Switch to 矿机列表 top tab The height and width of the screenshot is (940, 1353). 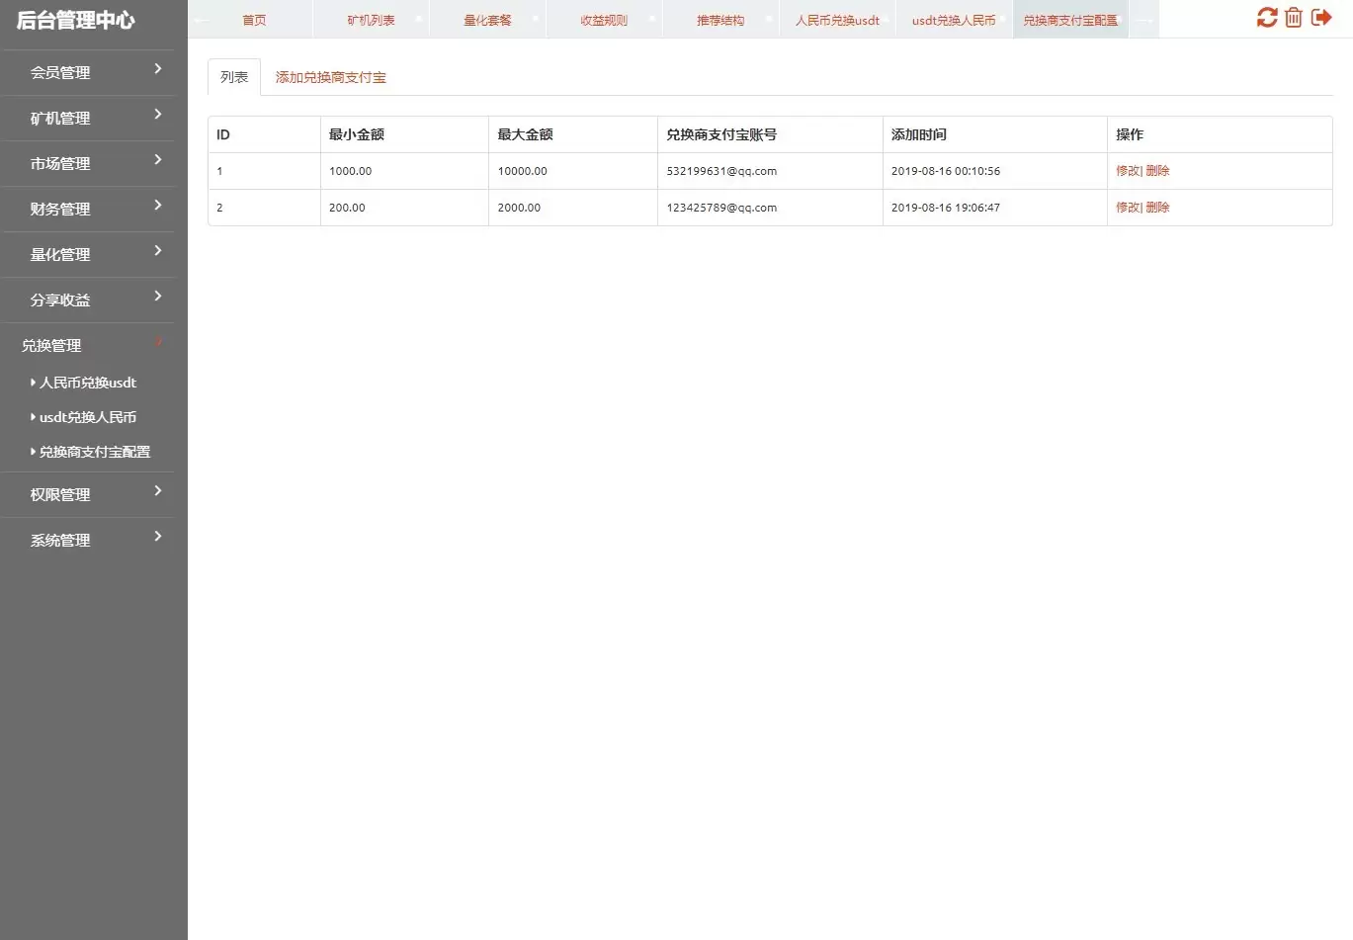[371, 20]
